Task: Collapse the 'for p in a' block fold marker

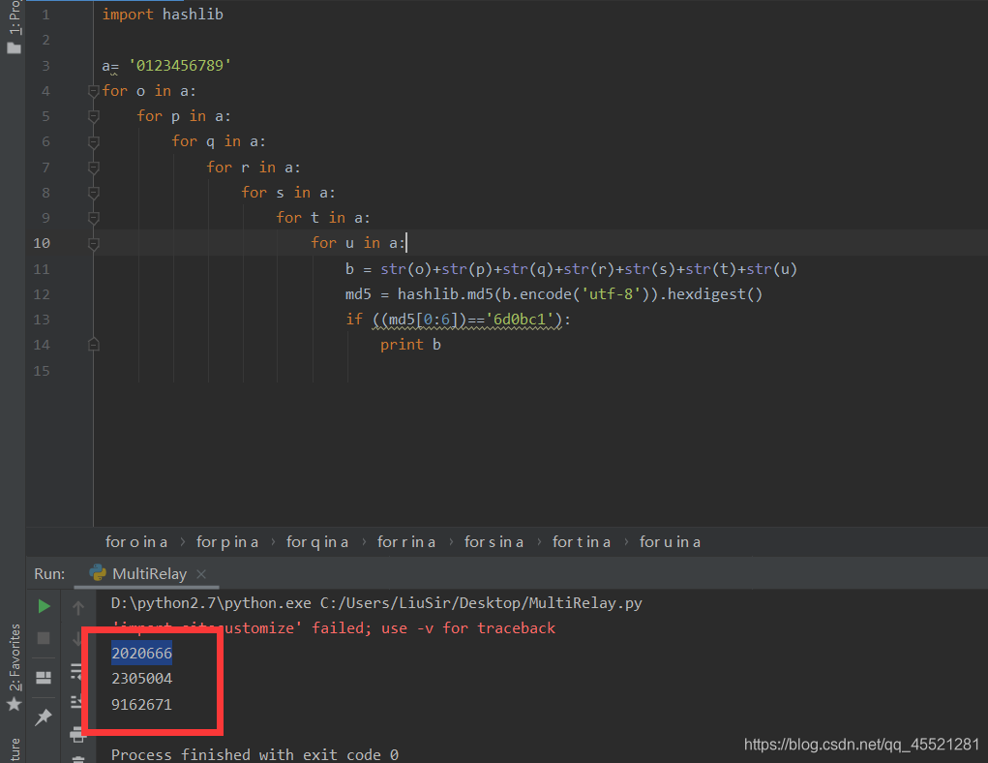Action: 93,116
